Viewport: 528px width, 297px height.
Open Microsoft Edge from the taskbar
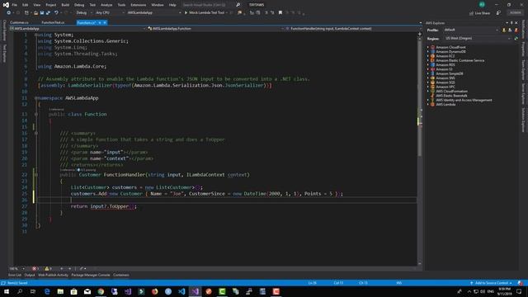[47, 291]
